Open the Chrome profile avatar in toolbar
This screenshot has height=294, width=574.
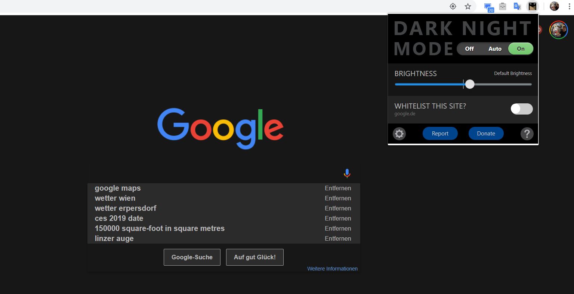pyautogui.click(x=554, y=6)
